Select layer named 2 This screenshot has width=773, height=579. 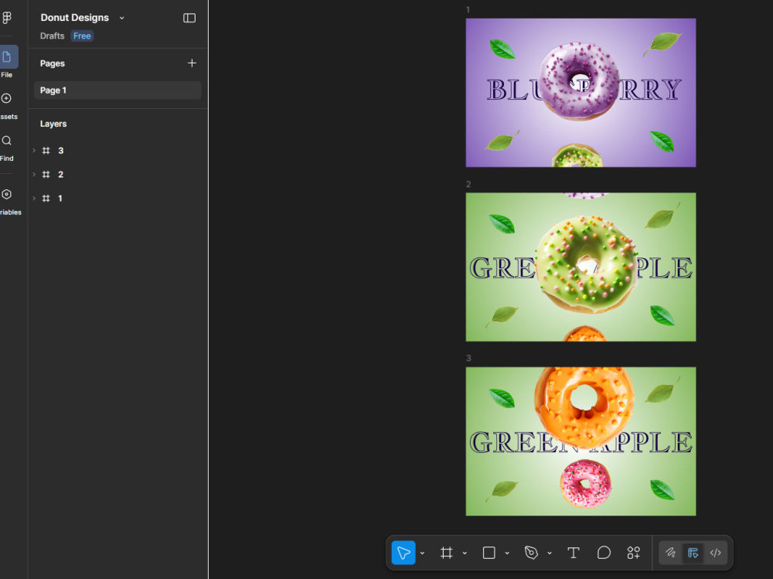coord(60,174)
